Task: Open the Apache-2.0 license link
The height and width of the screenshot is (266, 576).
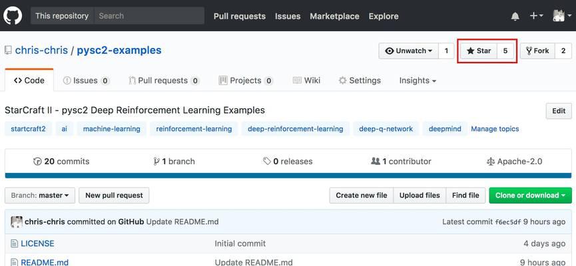Action: click(514, 162)
